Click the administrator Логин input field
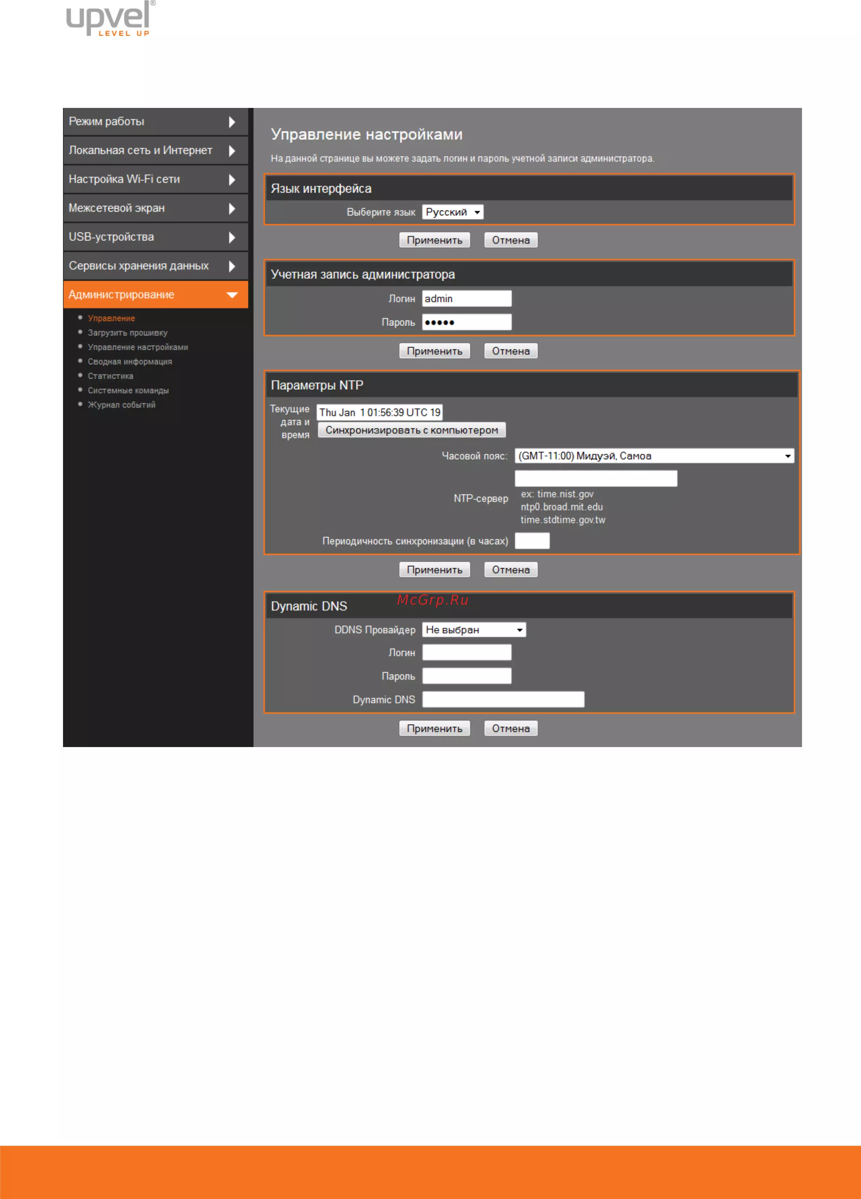 point(466,299)
